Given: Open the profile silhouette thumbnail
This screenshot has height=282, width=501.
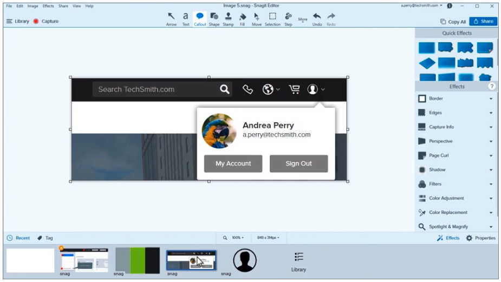Looking at the screenshot, I should [245, 260].
